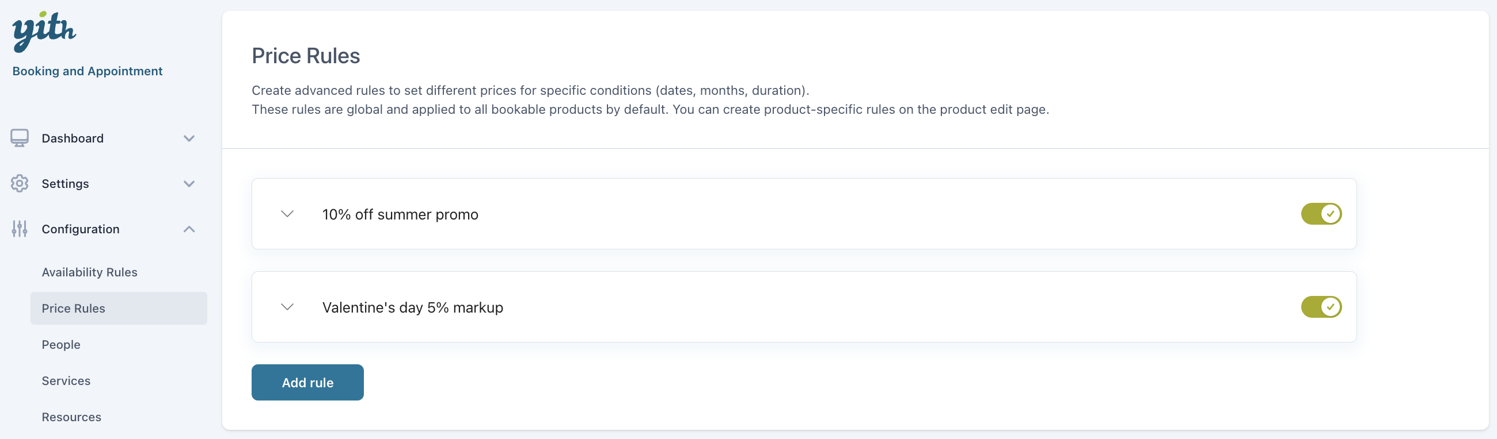Open Availability Rules in the sidebar
This screenshot has width=1497, height=439.
pyautogui.click(x=89, y=272)
